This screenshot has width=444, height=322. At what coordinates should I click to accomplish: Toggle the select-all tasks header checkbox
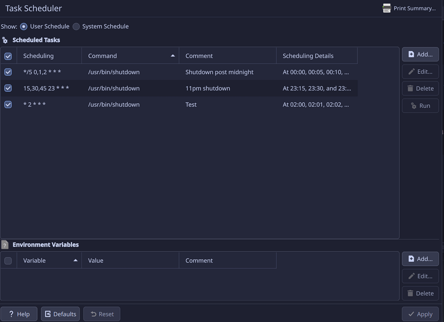point(8,55)
